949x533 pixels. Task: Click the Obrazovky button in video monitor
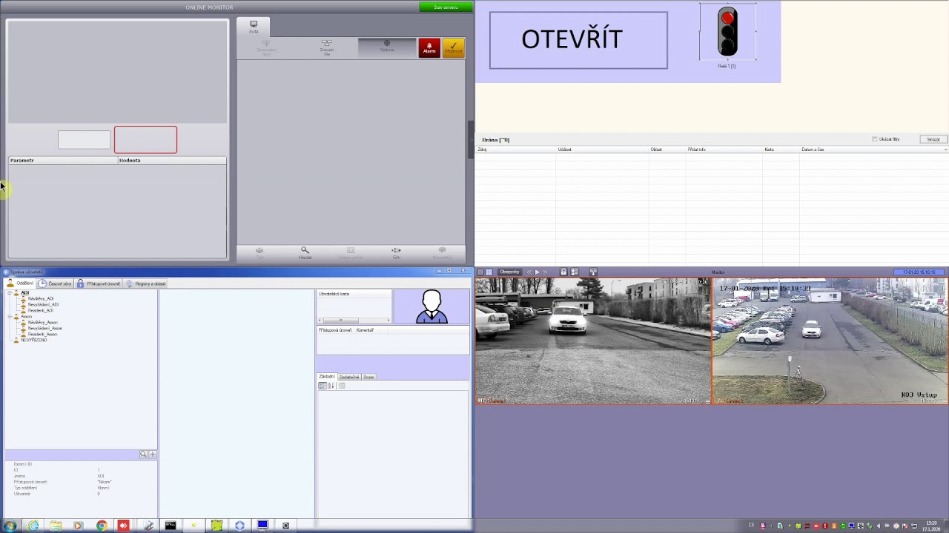coord(509,272)
